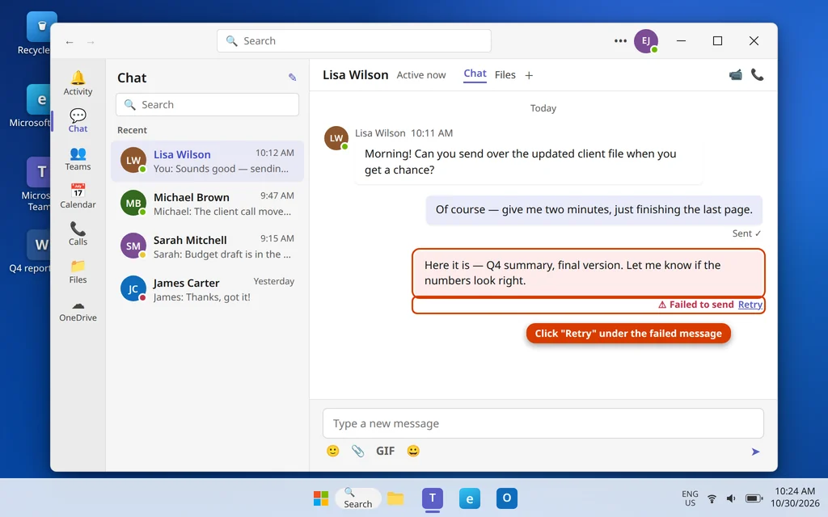
Task: Open Outlook from the taskbar
Action: (506, 498)
